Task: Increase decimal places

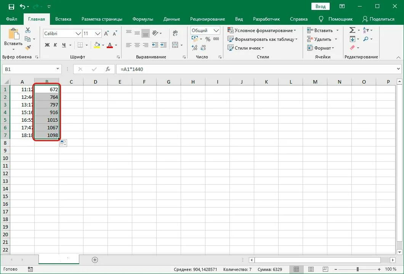Action: (x=194, y=48)
